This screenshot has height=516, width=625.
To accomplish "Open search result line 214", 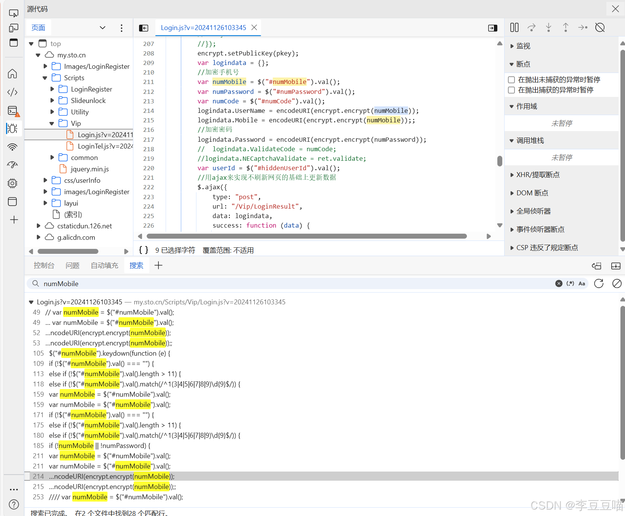I will click(x=321, y=476).
